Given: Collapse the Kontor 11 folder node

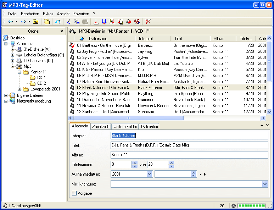Looking at the screenshot, I should pyautogui.click(x=19, y=72).
